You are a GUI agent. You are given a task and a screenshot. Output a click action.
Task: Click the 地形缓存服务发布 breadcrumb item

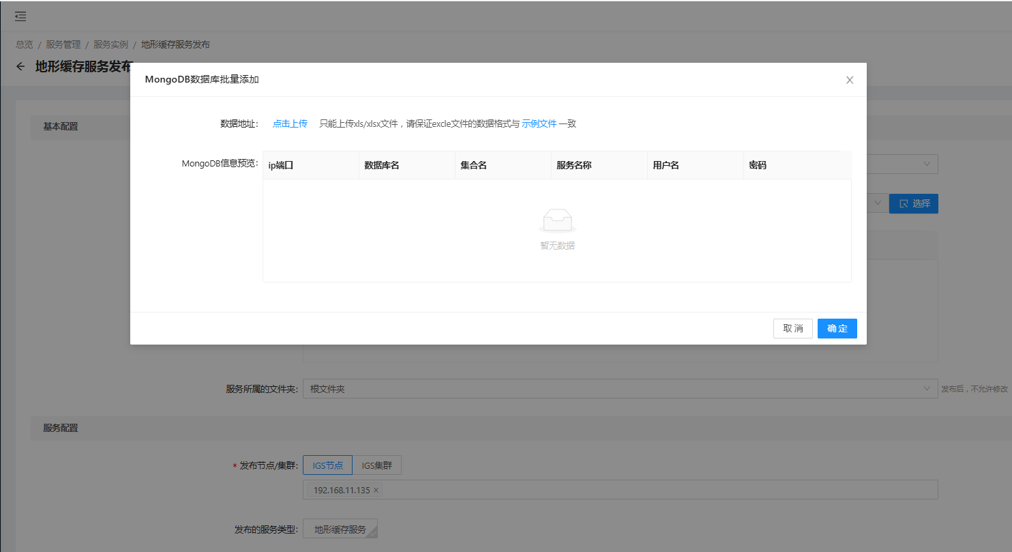coord(175,44)
